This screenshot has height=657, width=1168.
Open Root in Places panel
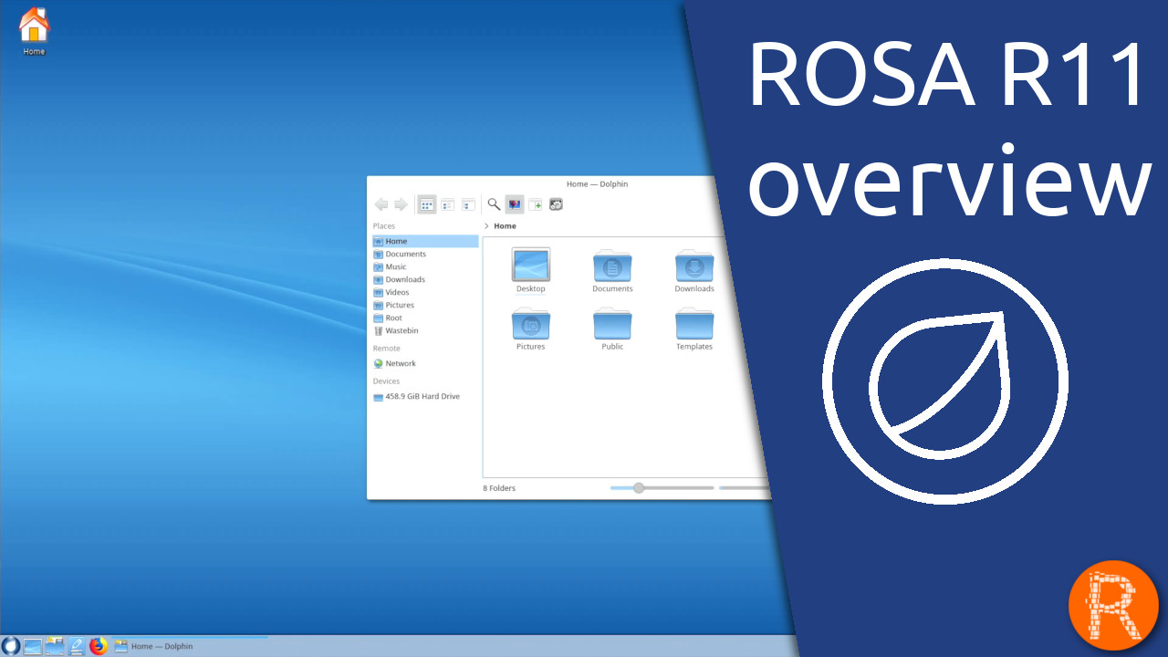tap(425, 318)
